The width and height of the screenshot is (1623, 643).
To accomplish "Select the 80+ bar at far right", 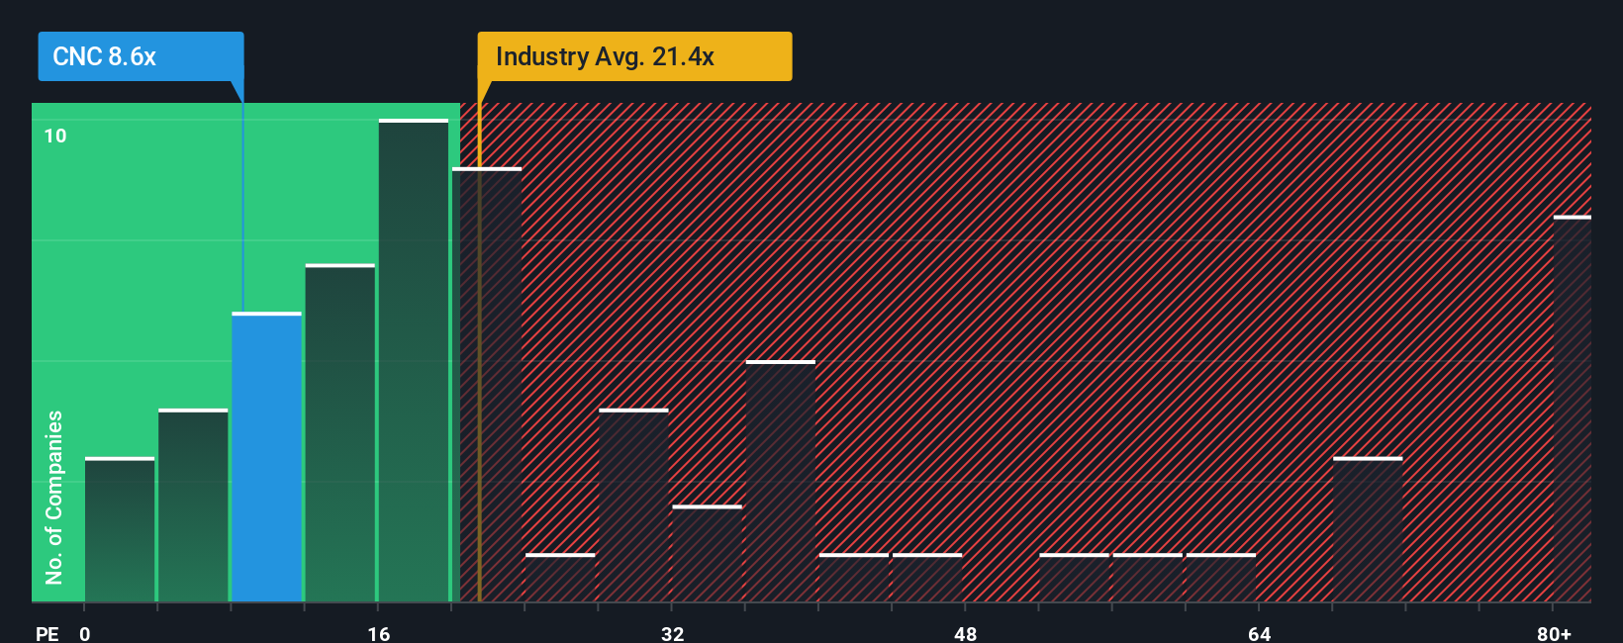I will click(x=1573, y=409).
